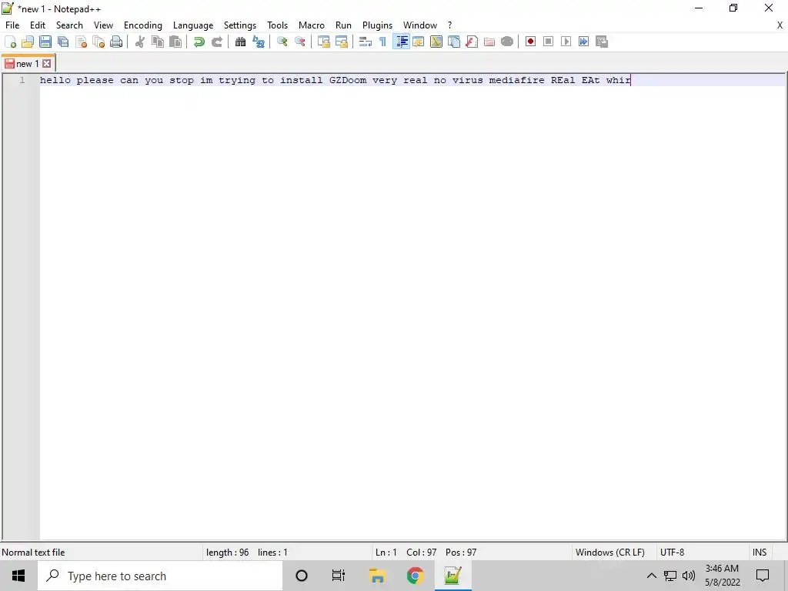Select the 'new 1' document tab
The image size is (788, 591).
click(27, 64)
